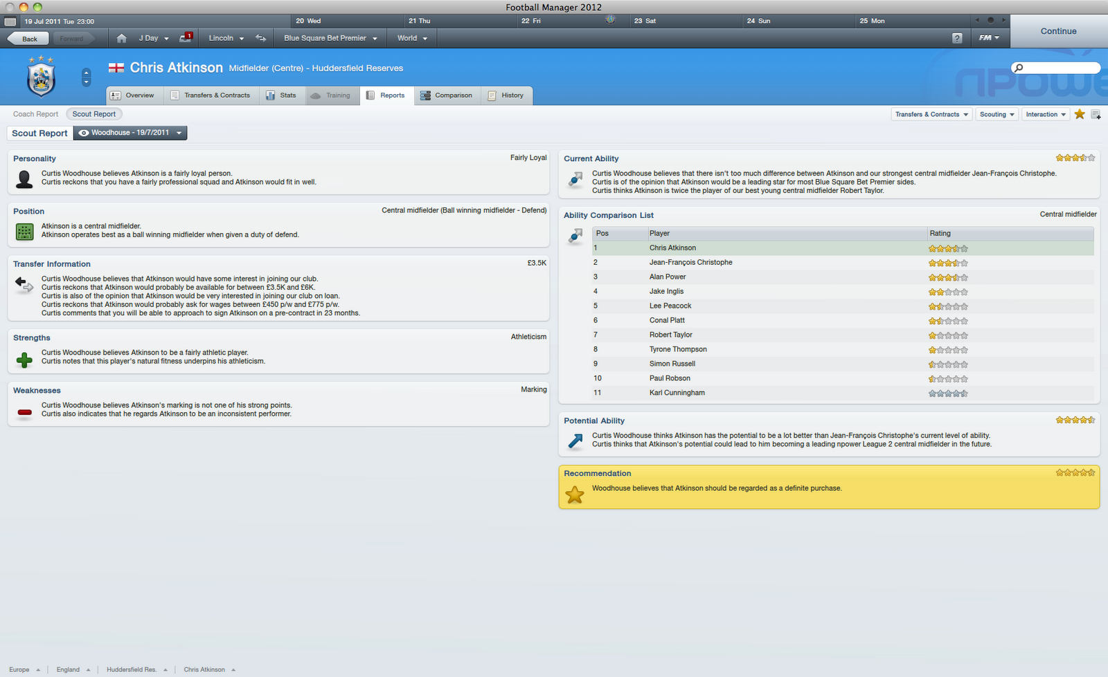Screen dimensions: 1108x677
Task: Click the red minus Weaknesses icon
Action: 24,413
